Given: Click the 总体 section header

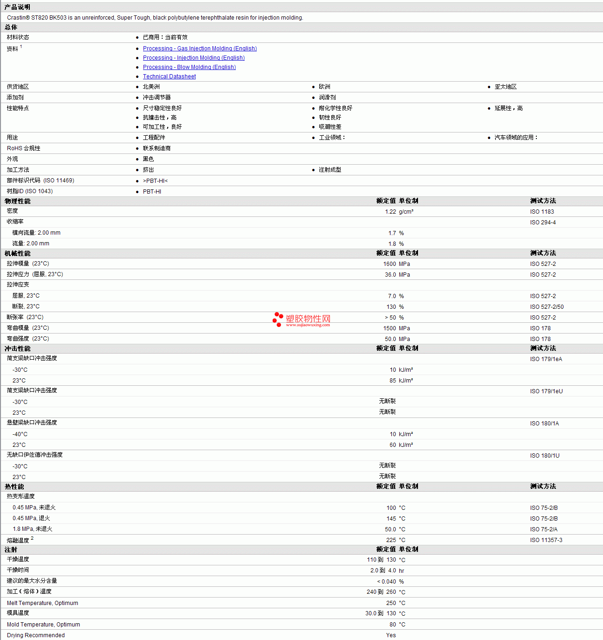Looking at the screenshot, I should coord(11,28).
